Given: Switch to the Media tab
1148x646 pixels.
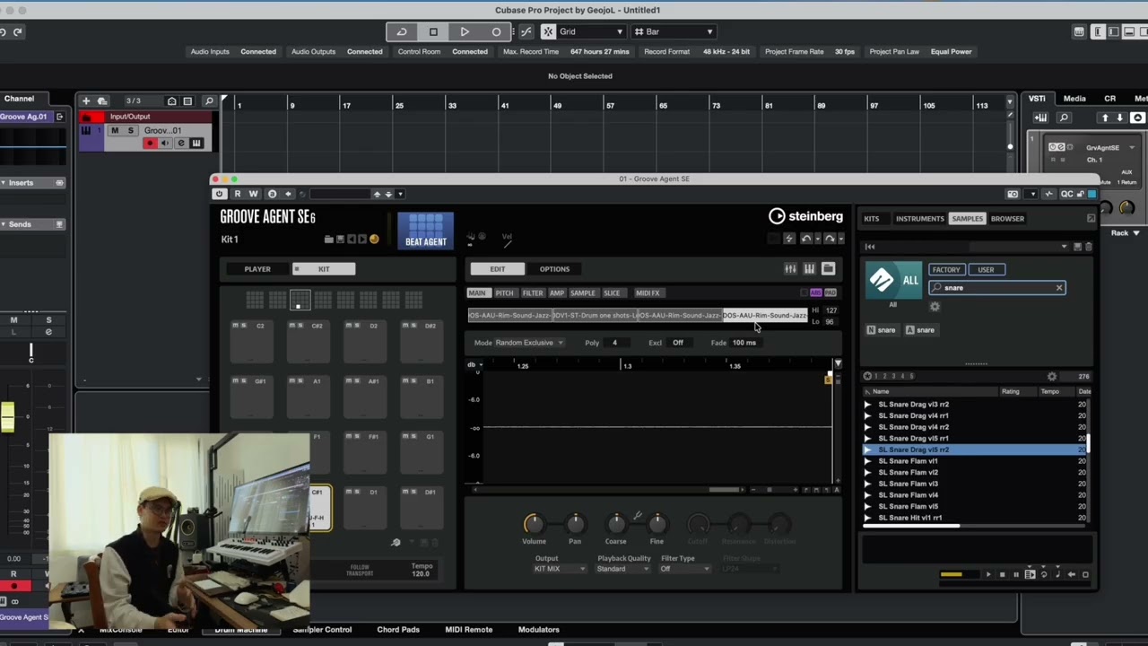Looking at the screenshot, I should pos(1074,99).
